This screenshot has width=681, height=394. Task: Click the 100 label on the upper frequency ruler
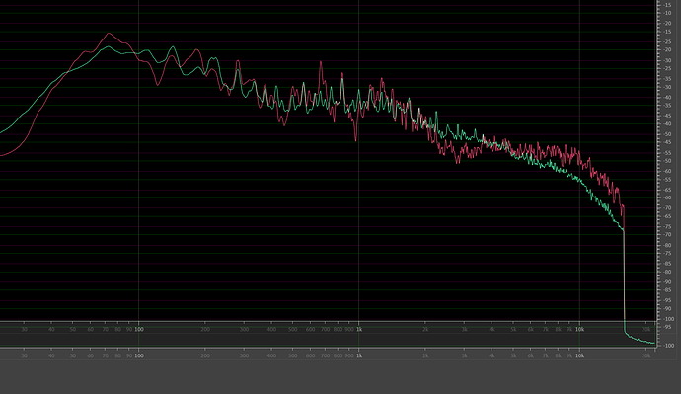pyautogui.click(x=138, y=329)
